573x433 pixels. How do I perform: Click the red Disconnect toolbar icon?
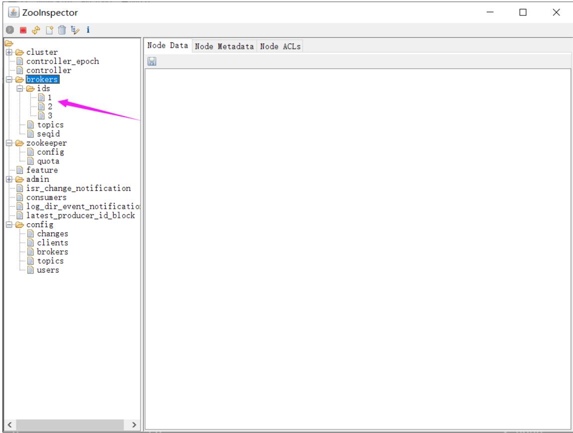(23, 30)
